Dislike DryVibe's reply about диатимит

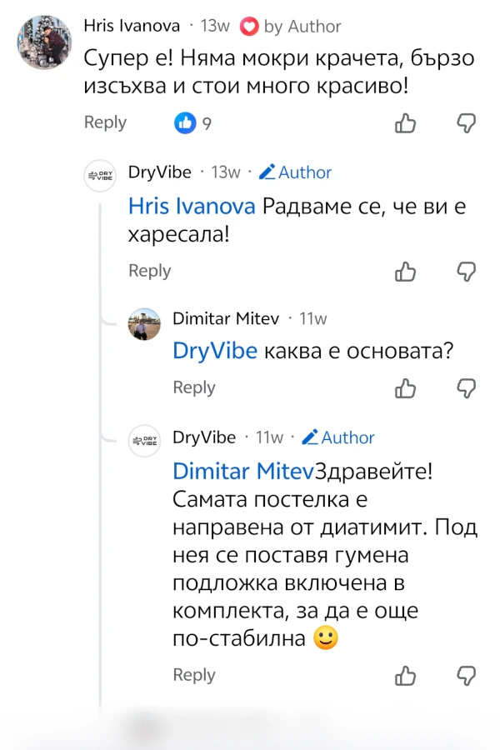click(467, 675)
